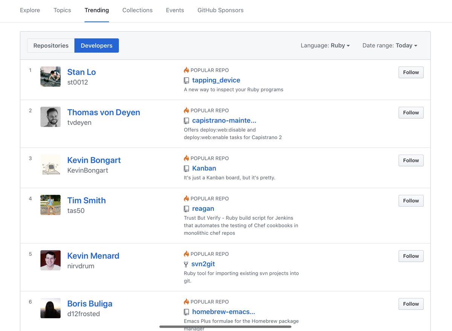Click the fork icon beside svn2git
This screenshot has width=452, height=331.
pos(186,265)
